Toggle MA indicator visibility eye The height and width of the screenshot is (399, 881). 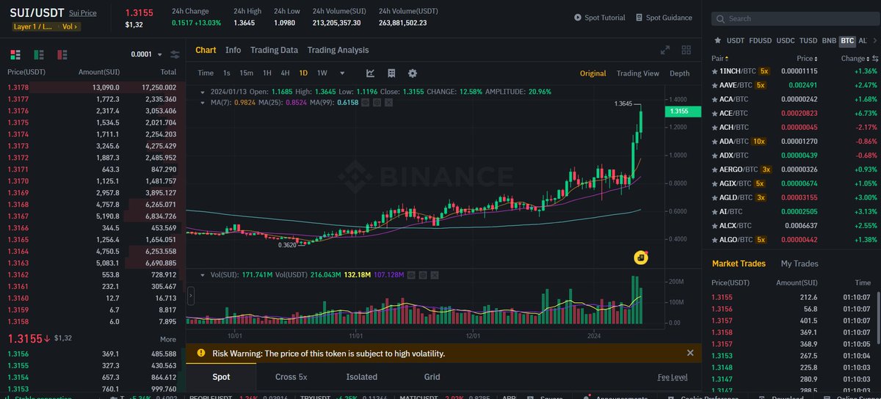(366, 103)
